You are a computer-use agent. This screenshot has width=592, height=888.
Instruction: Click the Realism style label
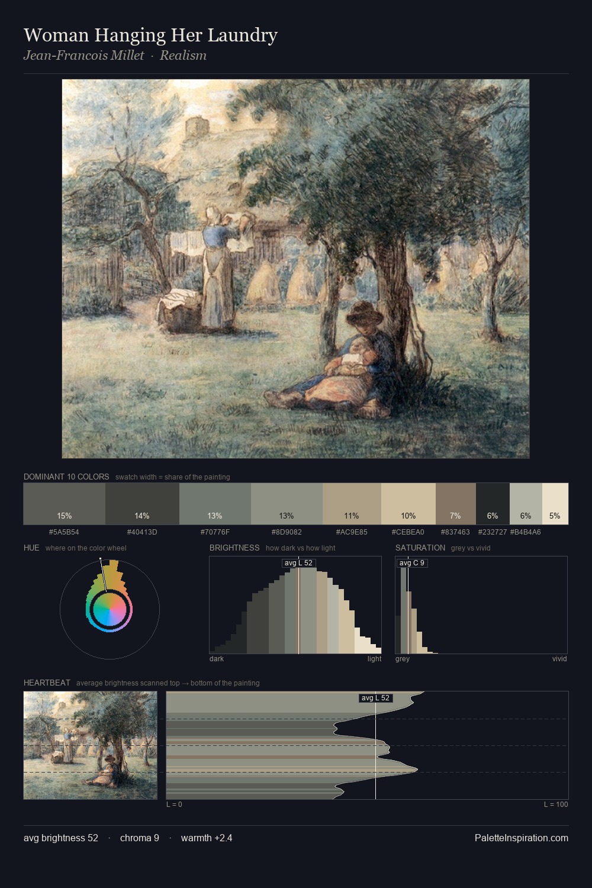pos(183,56)
